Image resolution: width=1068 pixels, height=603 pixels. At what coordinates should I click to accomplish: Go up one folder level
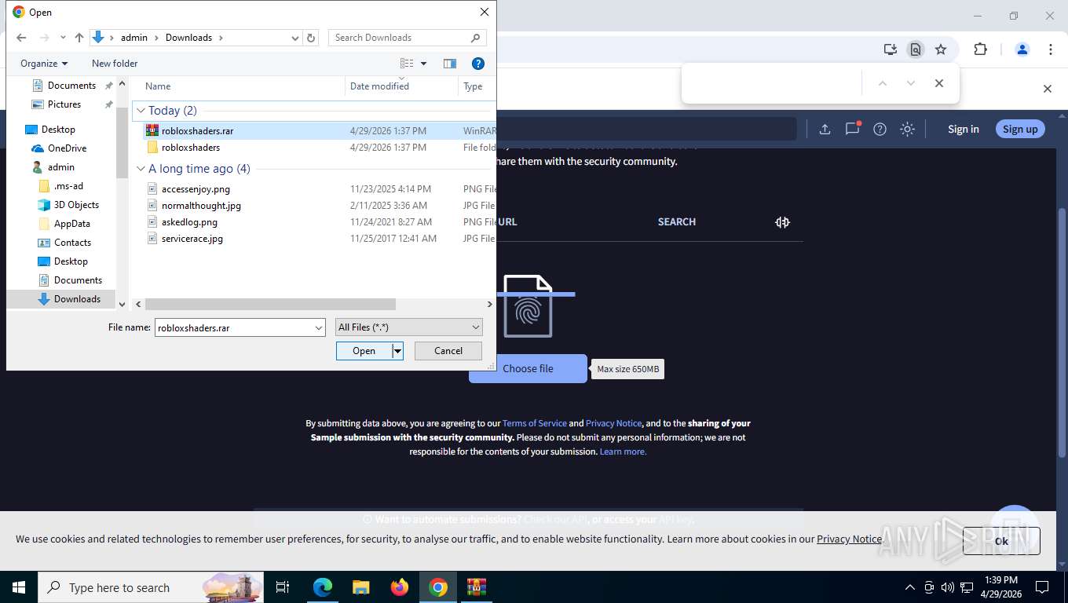tap(79, 38)
